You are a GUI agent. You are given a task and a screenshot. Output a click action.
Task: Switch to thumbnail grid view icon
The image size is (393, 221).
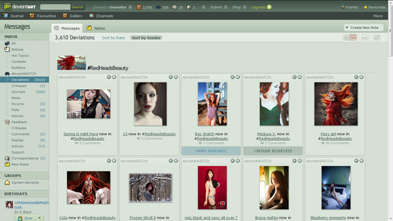click(353, 37)
